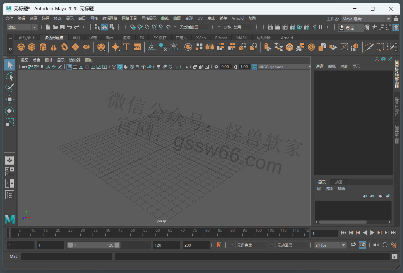Create a polygon sphere from the shelf
Viewport: 403px width, 273px height.
pos(21,47)
